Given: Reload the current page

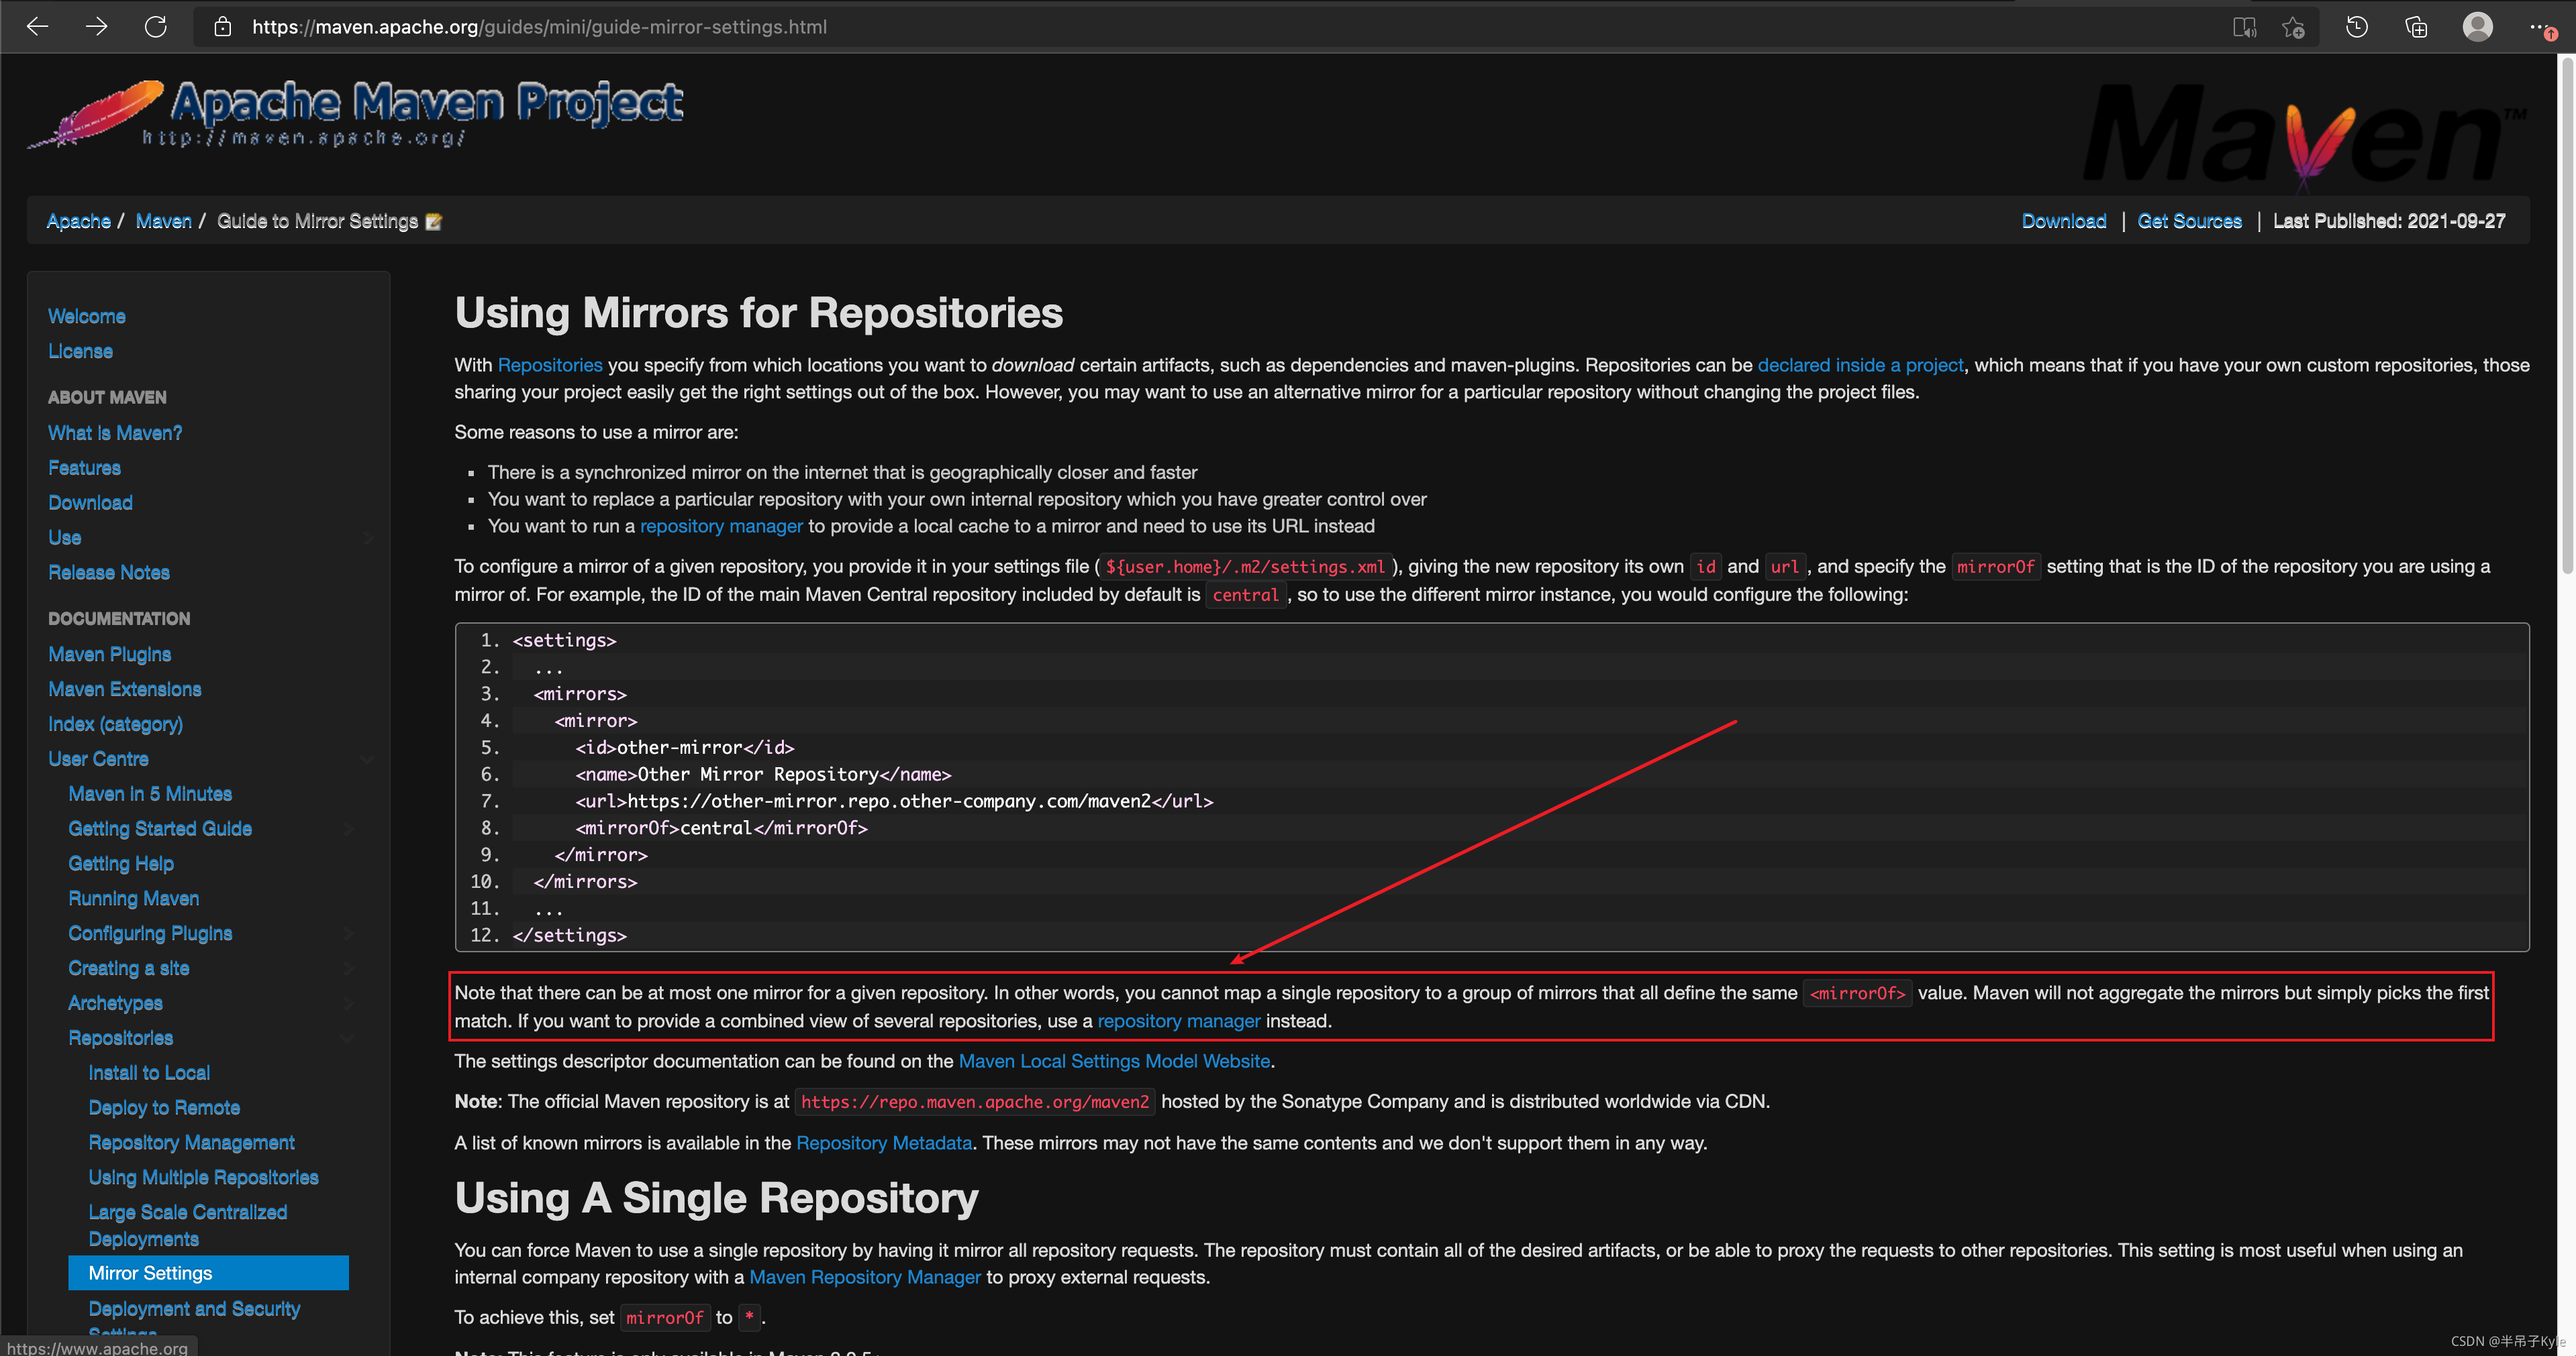Looking at the screenshot, I should pyautogui.click(x=156, y=27).
